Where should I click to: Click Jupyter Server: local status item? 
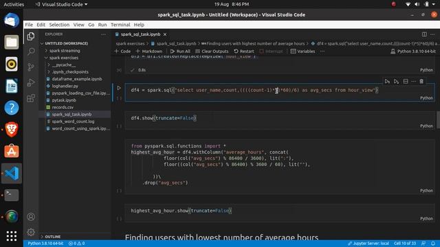pos(368,244)
